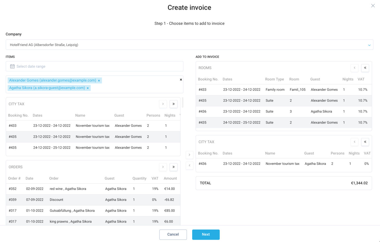Move all City Tax items to invoice
380x242 pixels.
tap(173, 104)
